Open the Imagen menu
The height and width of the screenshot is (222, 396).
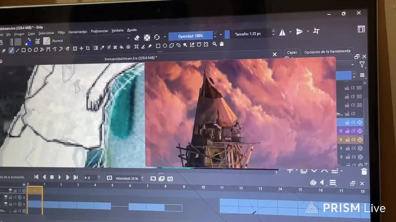[19, 34]
